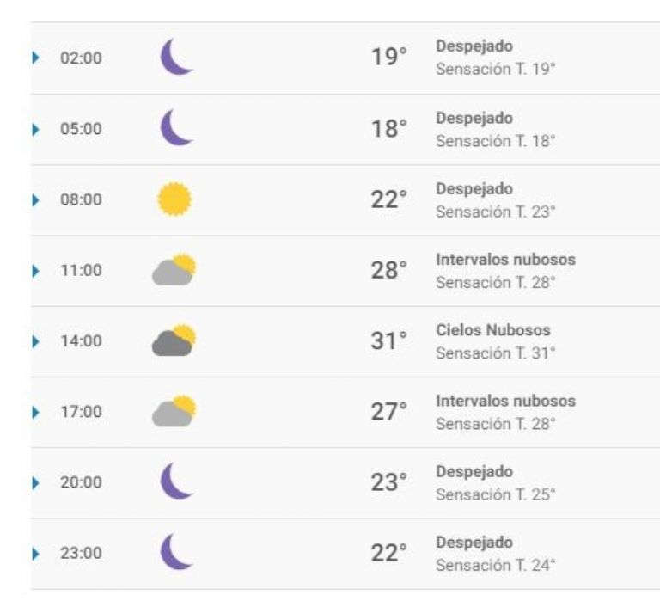Expand the 23:00 row triangle
Image resolution: width=660 pixels, height=601 pixels.
(36, 554)
